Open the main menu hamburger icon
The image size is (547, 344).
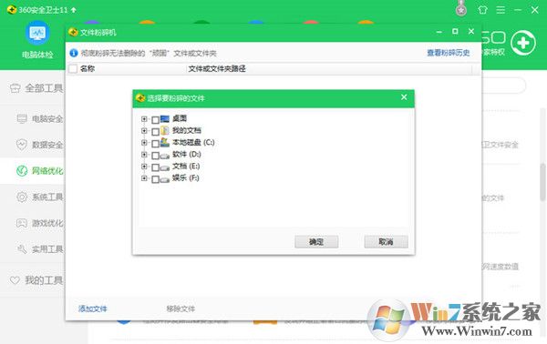coord(501,10)
